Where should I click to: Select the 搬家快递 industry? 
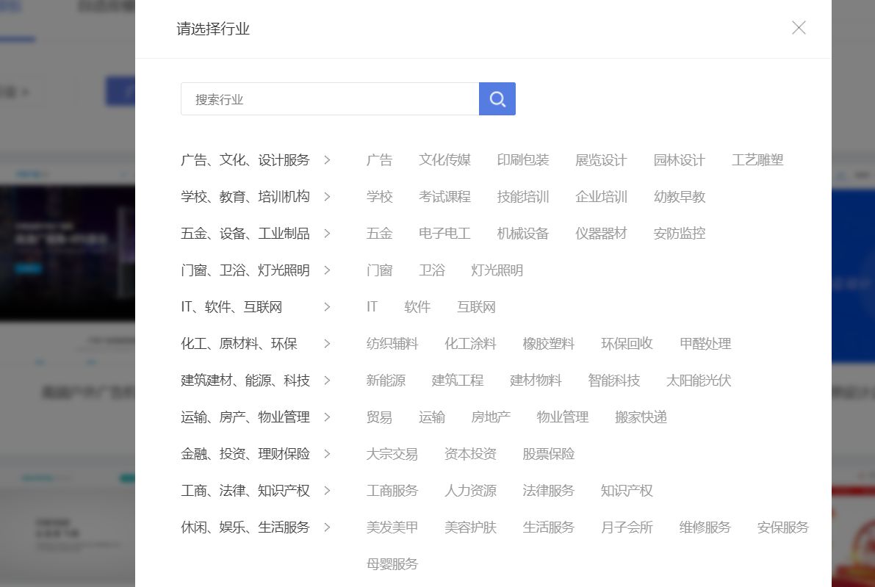(641, 417)
